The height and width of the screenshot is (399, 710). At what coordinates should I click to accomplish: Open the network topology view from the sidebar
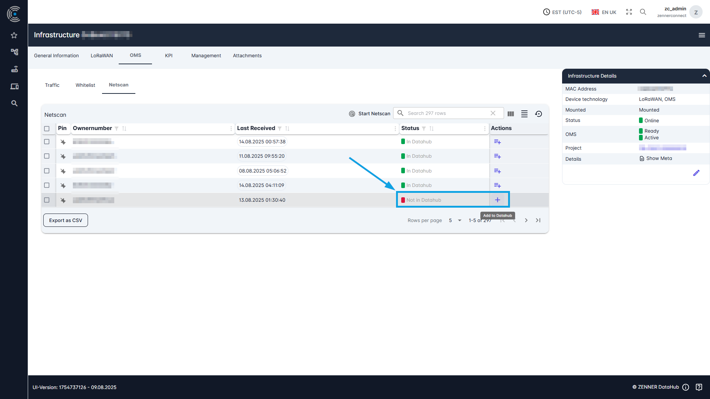point(14,52)
